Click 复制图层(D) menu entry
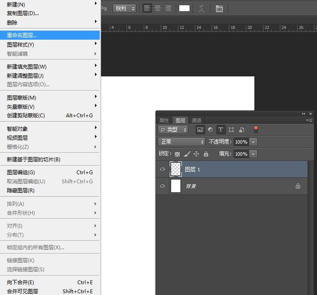 (23, 13)
